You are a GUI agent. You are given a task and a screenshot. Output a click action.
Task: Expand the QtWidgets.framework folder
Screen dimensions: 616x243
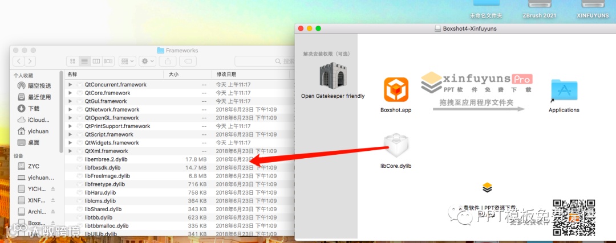(70, 143)
